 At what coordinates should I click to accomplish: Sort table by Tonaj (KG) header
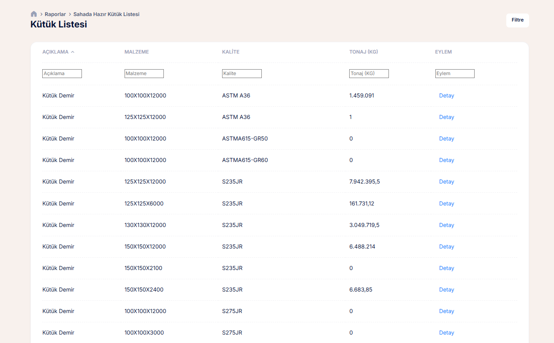pos(364,52)
